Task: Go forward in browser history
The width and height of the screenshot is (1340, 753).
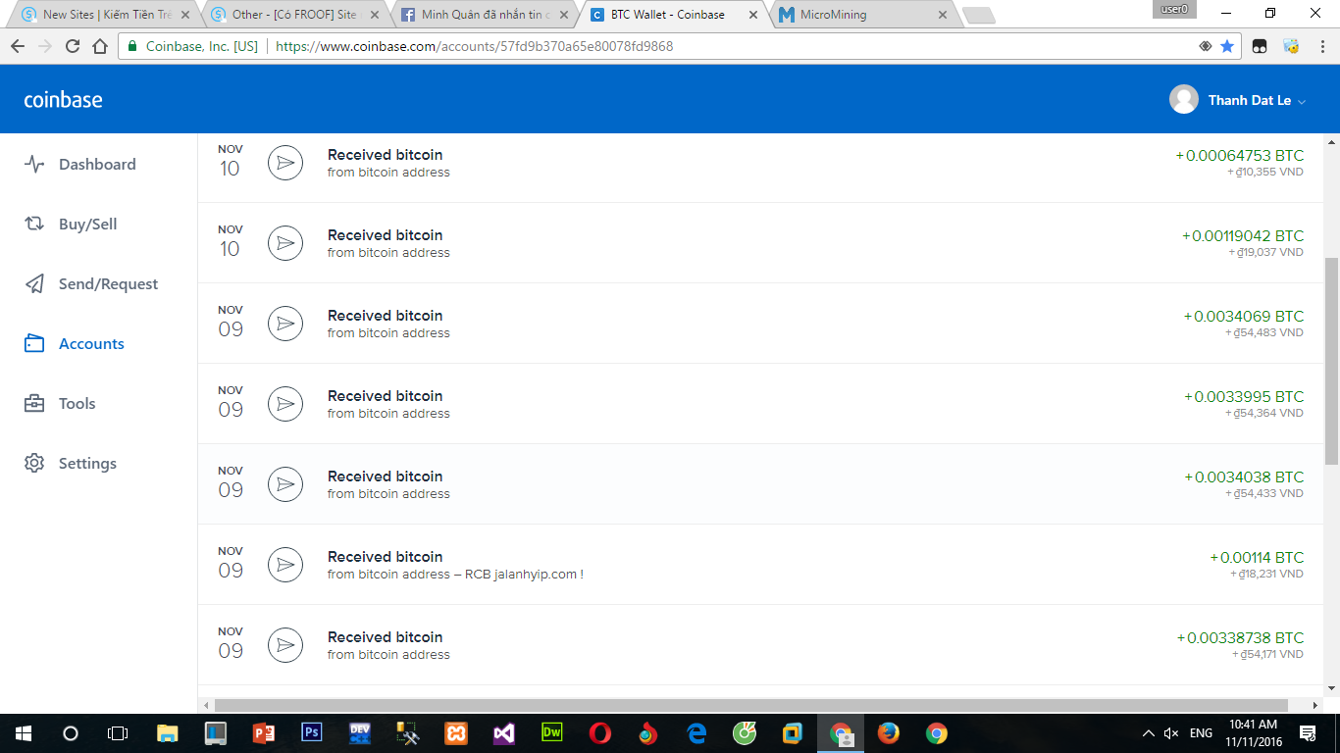Action: [45, 46]
